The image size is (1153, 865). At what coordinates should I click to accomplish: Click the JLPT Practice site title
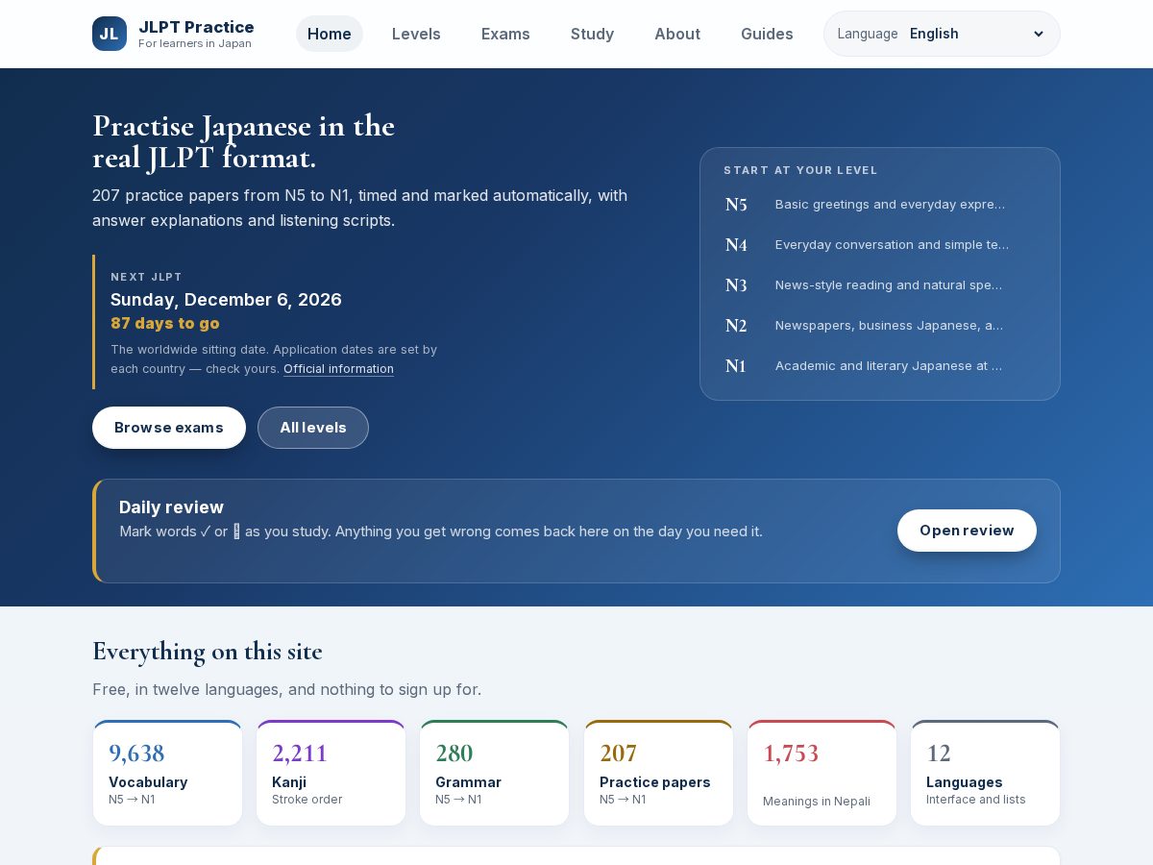[x=196, y=27]
